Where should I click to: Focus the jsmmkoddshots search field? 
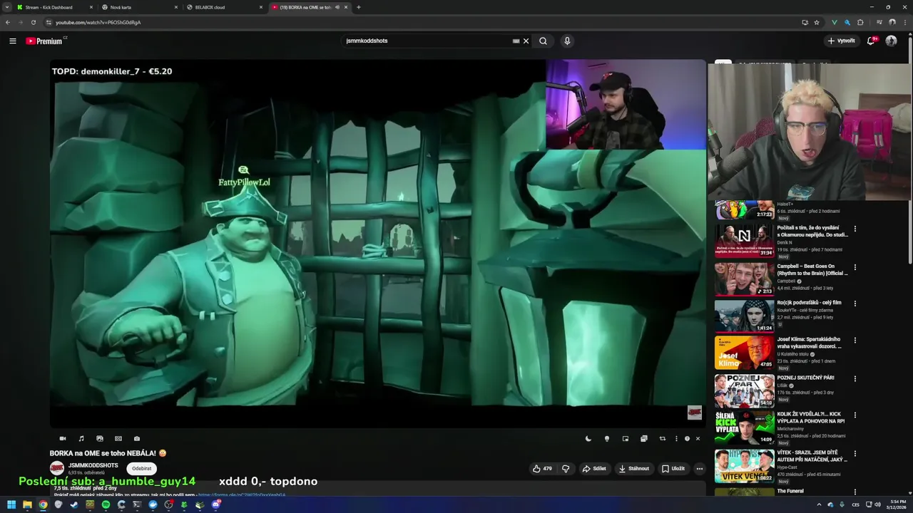427,41
